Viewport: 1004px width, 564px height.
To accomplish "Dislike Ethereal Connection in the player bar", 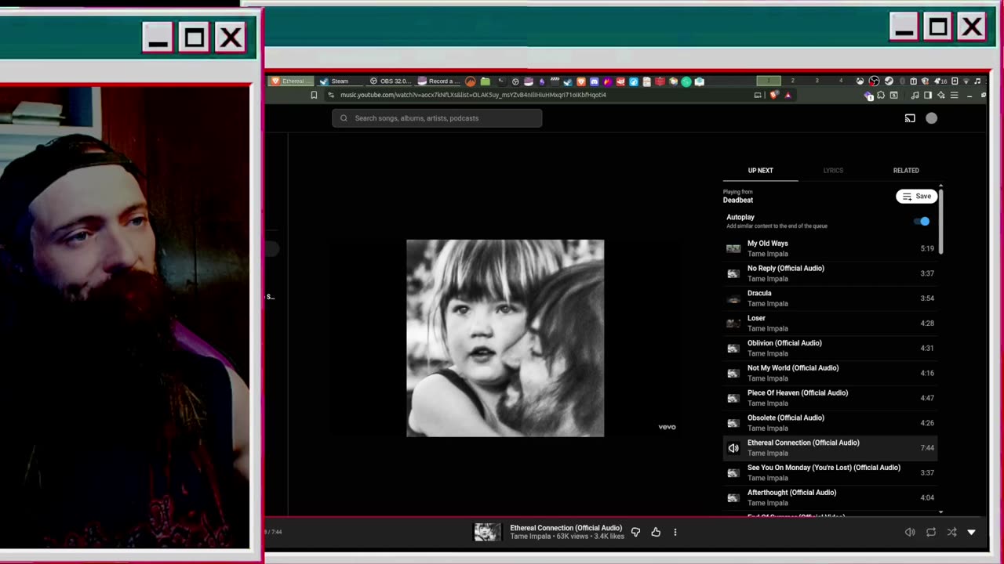I will [x=635, y=533].
